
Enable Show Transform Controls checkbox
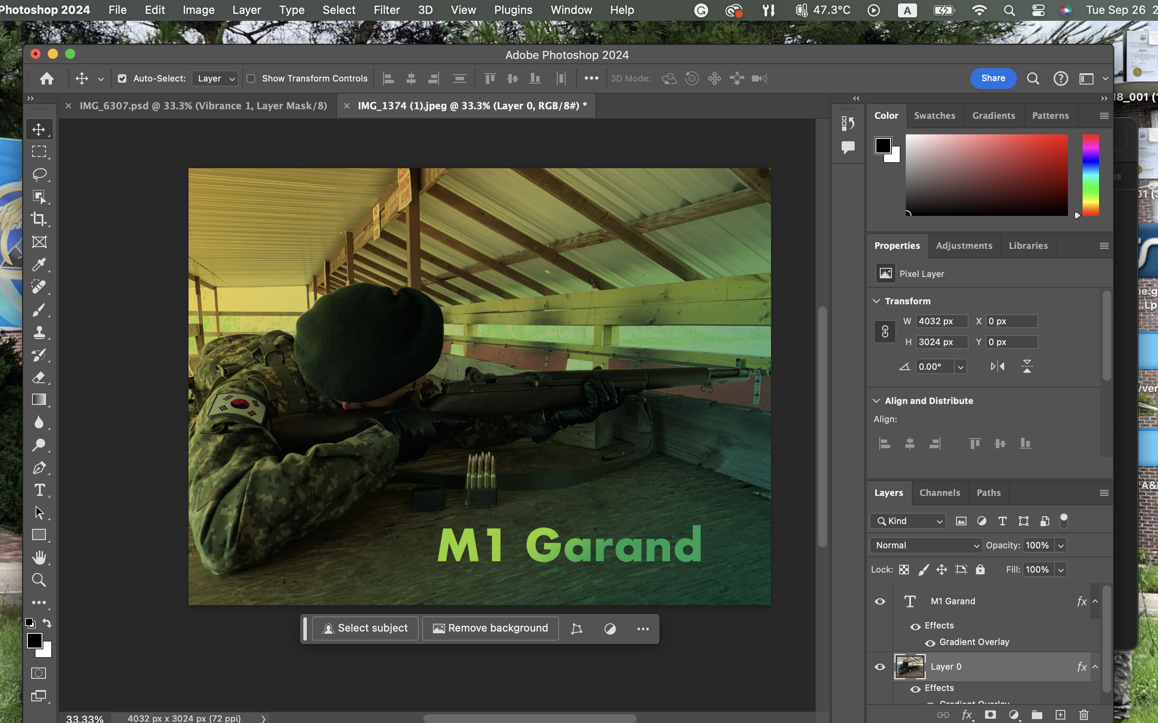pyautogui.click(x=251, y=78)
